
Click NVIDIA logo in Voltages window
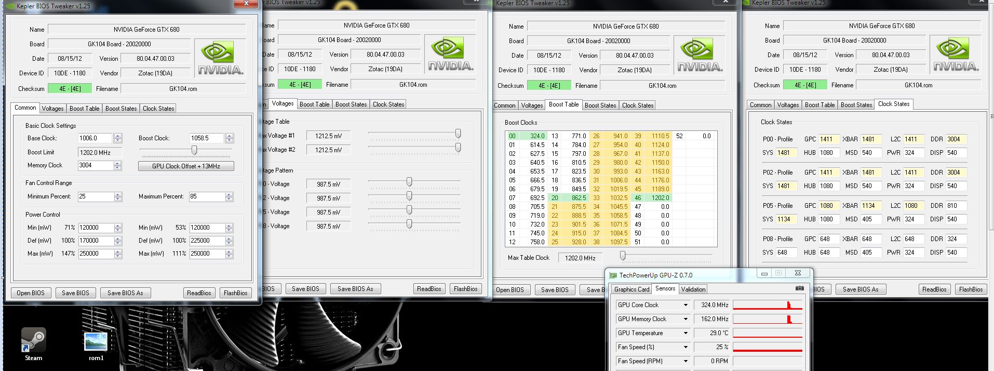point(450,54)
